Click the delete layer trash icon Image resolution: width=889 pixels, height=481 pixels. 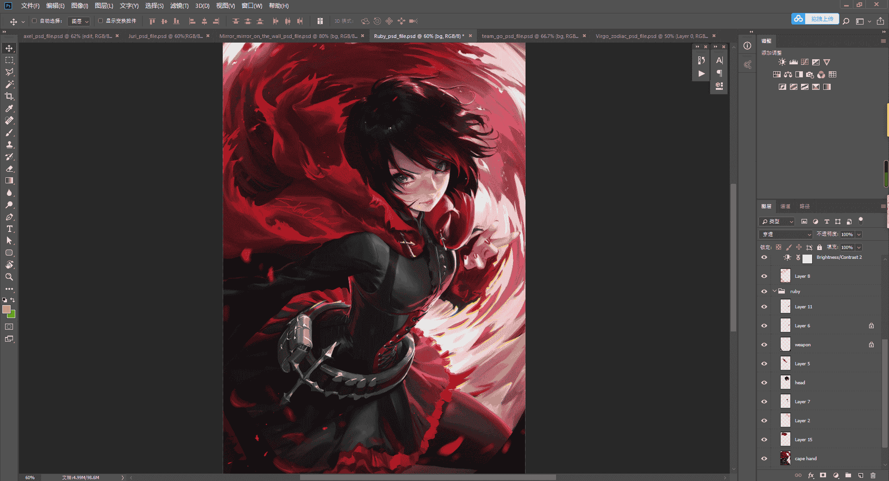point(873,475)
